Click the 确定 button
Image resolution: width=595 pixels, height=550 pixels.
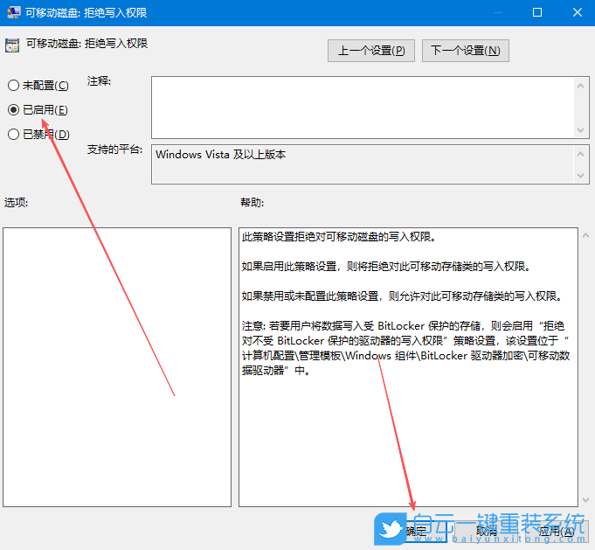[416, 531]
